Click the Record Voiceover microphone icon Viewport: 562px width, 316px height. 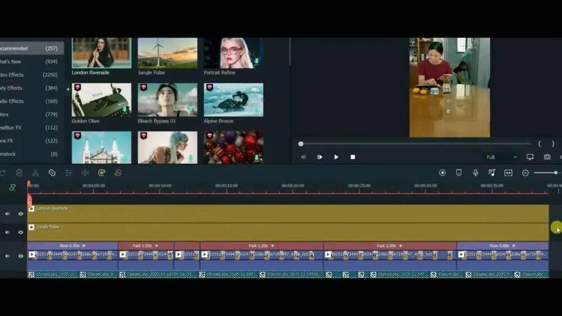tap(475, 173)
